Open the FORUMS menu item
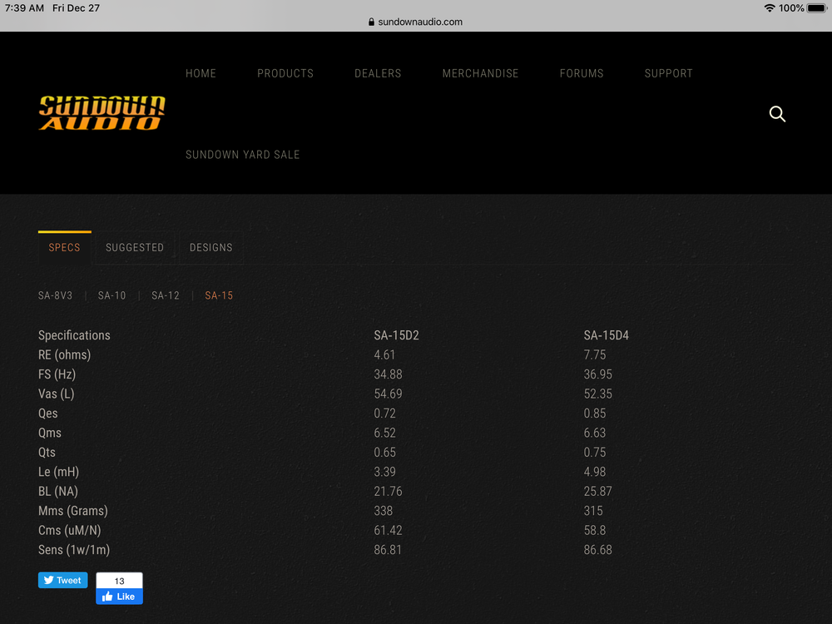The image size is (832, 624). coord(582,73)
